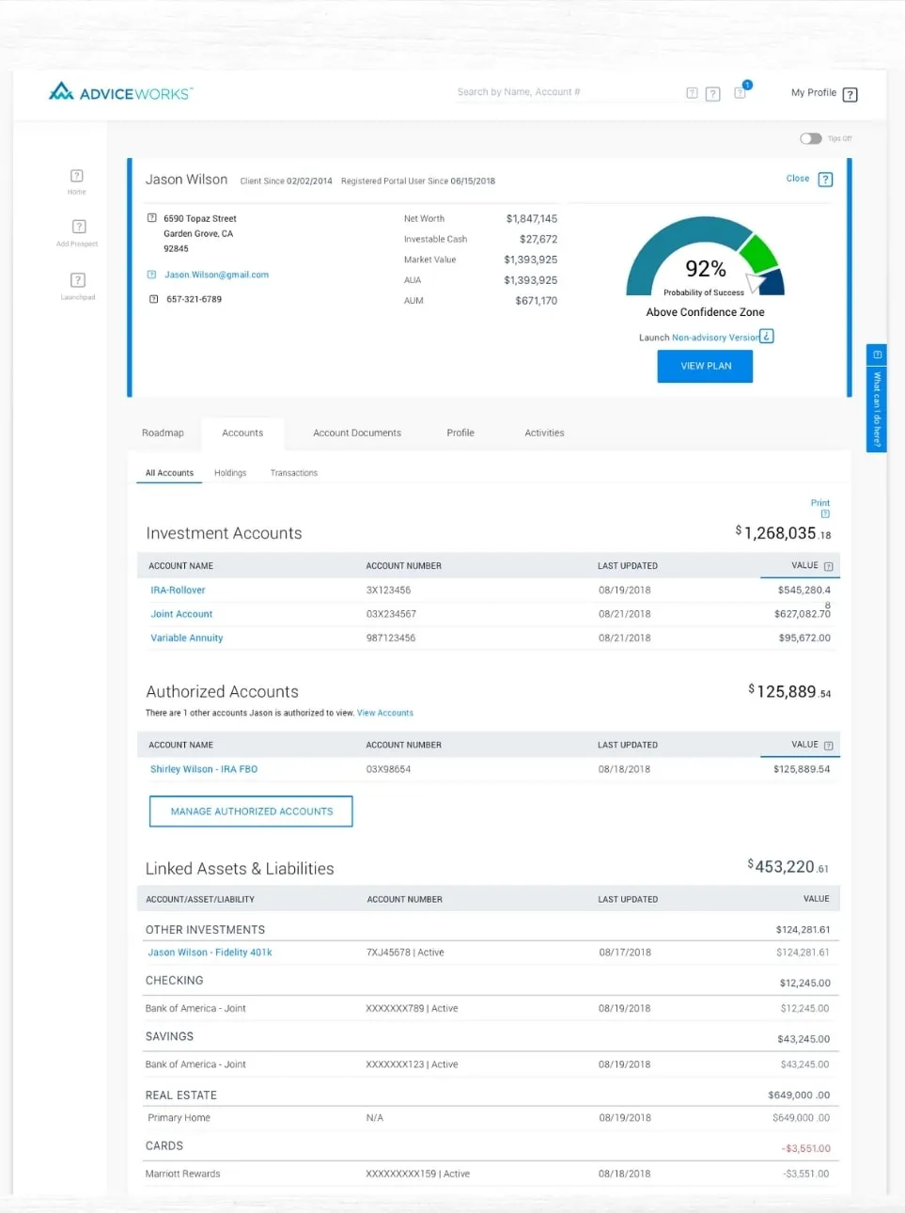Viewport: 905px width, 1213px height.
Task: Click the View Accounts link
Action: point(385,713)
